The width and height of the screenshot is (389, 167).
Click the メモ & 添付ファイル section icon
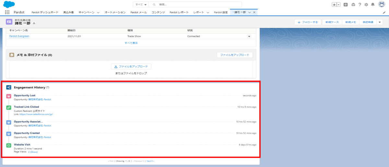click(12, 55)
